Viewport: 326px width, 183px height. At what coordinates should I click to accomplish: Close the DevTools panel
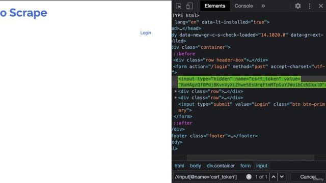(321, 6)
